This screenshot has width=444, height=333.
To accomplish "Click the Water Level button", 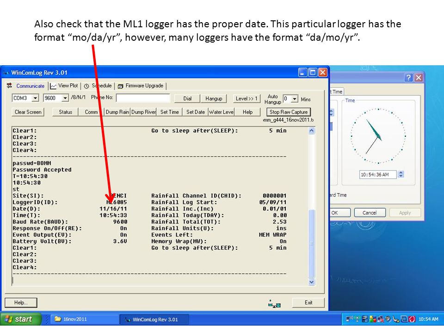I will [221, 112].
